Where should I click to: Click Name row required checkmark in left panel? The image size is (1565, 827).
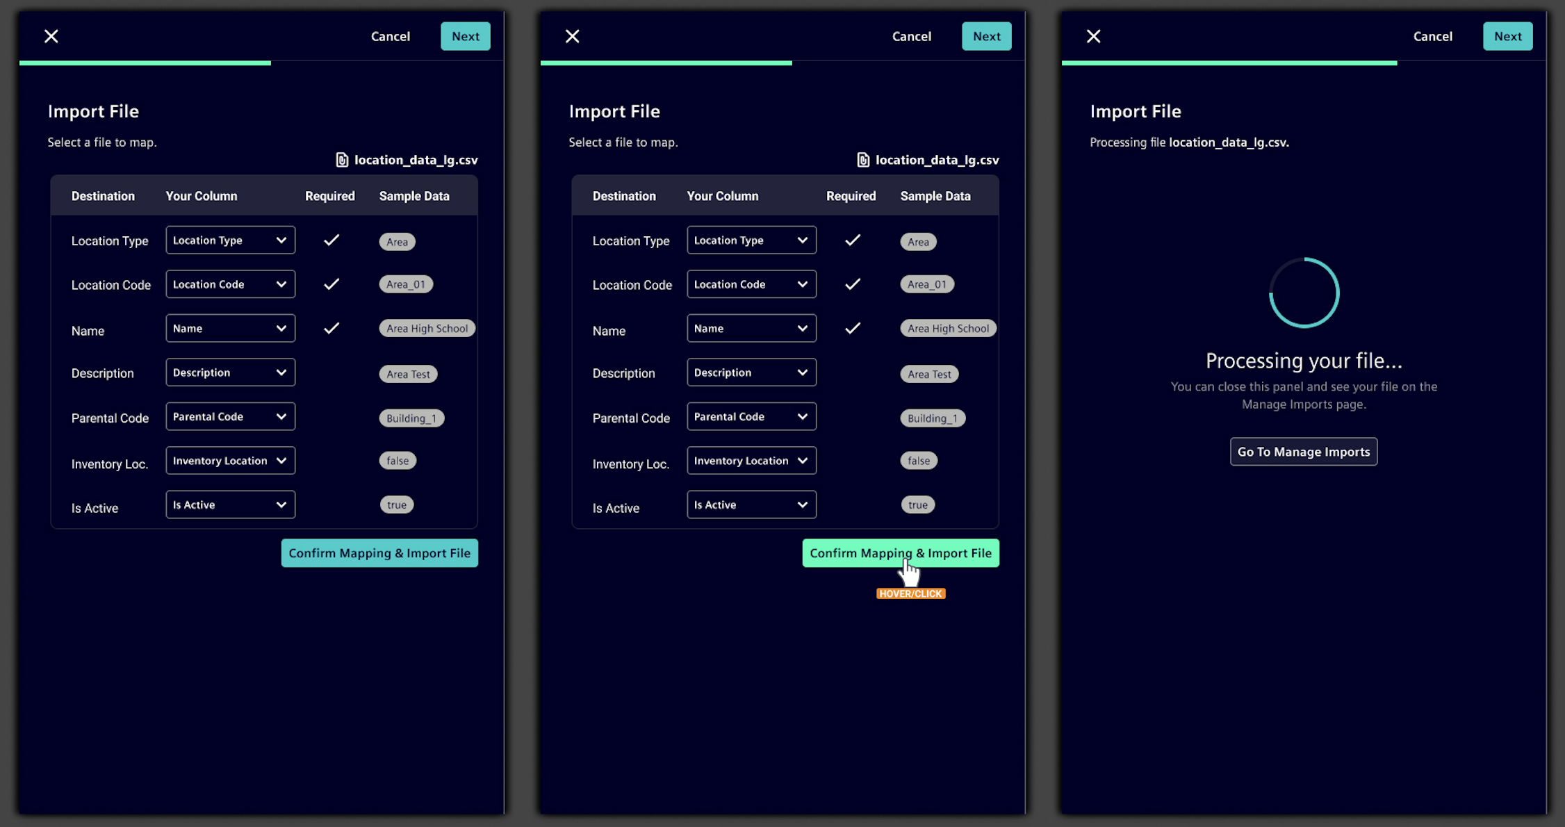(x=331, y=328)
